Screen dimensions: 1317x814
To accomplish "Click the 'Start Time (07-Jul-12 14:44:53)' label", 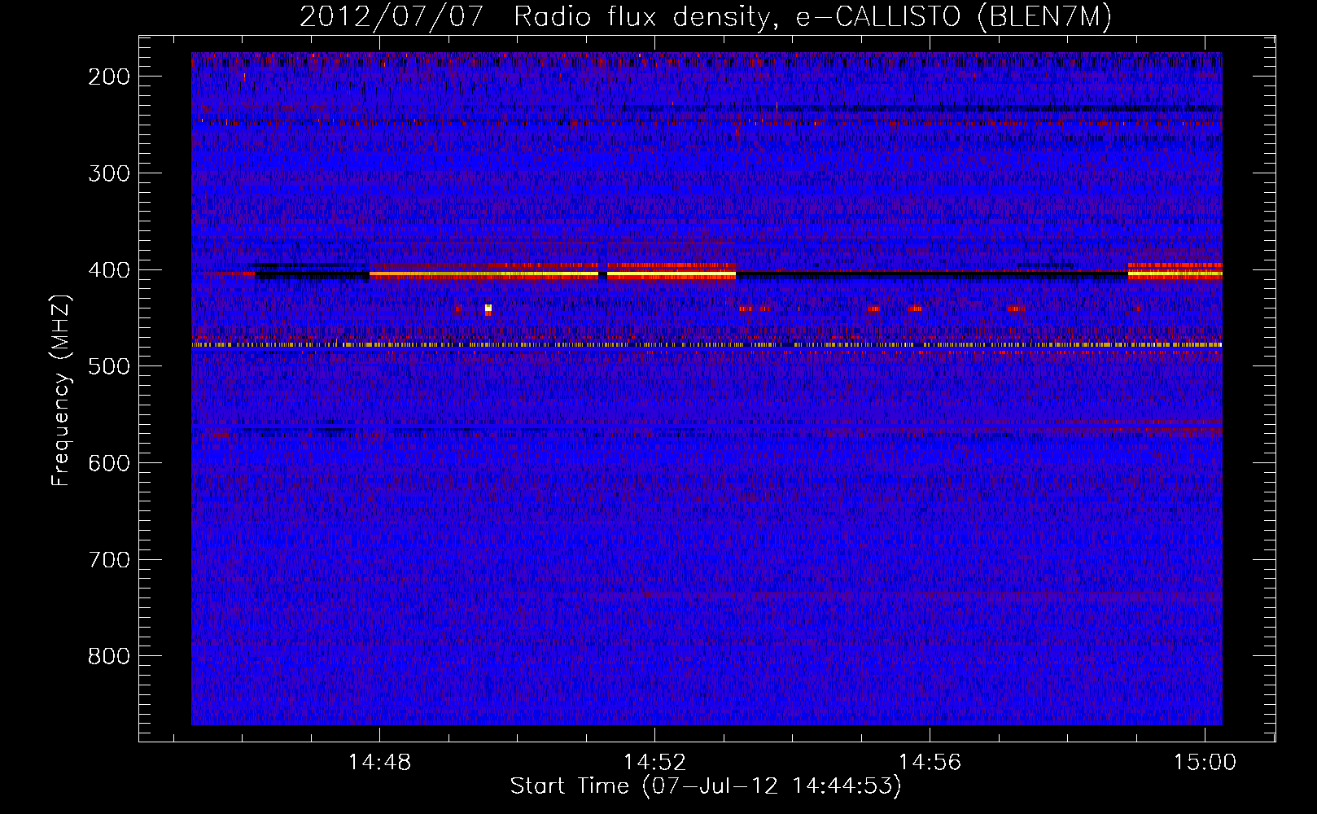I will (x=706, y=786).
